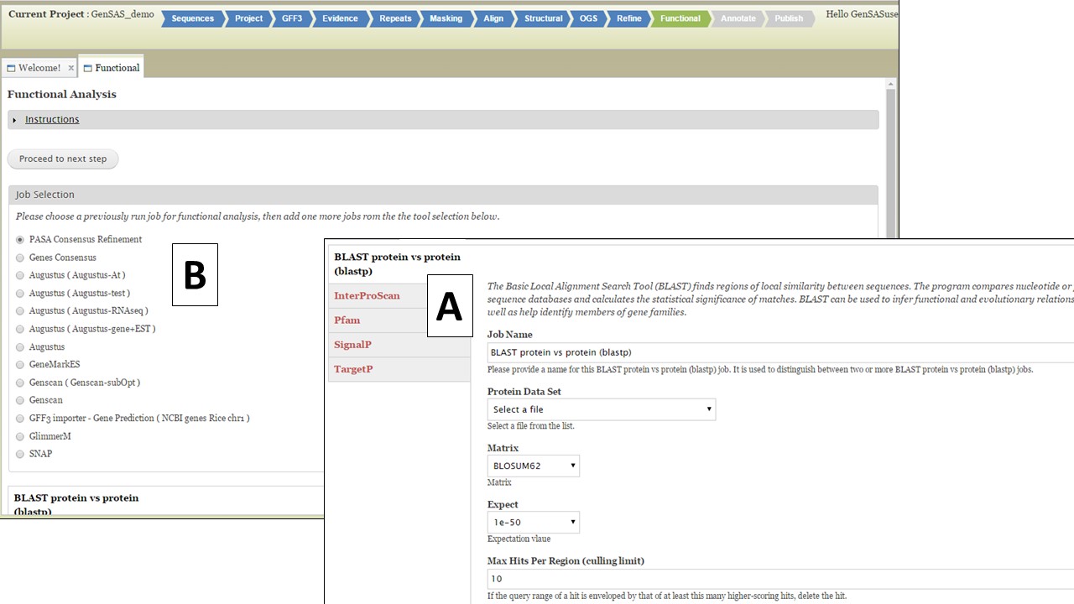Open the TargetP tool
Viewport: 1074px width, 604px height.
coord(353,369)
